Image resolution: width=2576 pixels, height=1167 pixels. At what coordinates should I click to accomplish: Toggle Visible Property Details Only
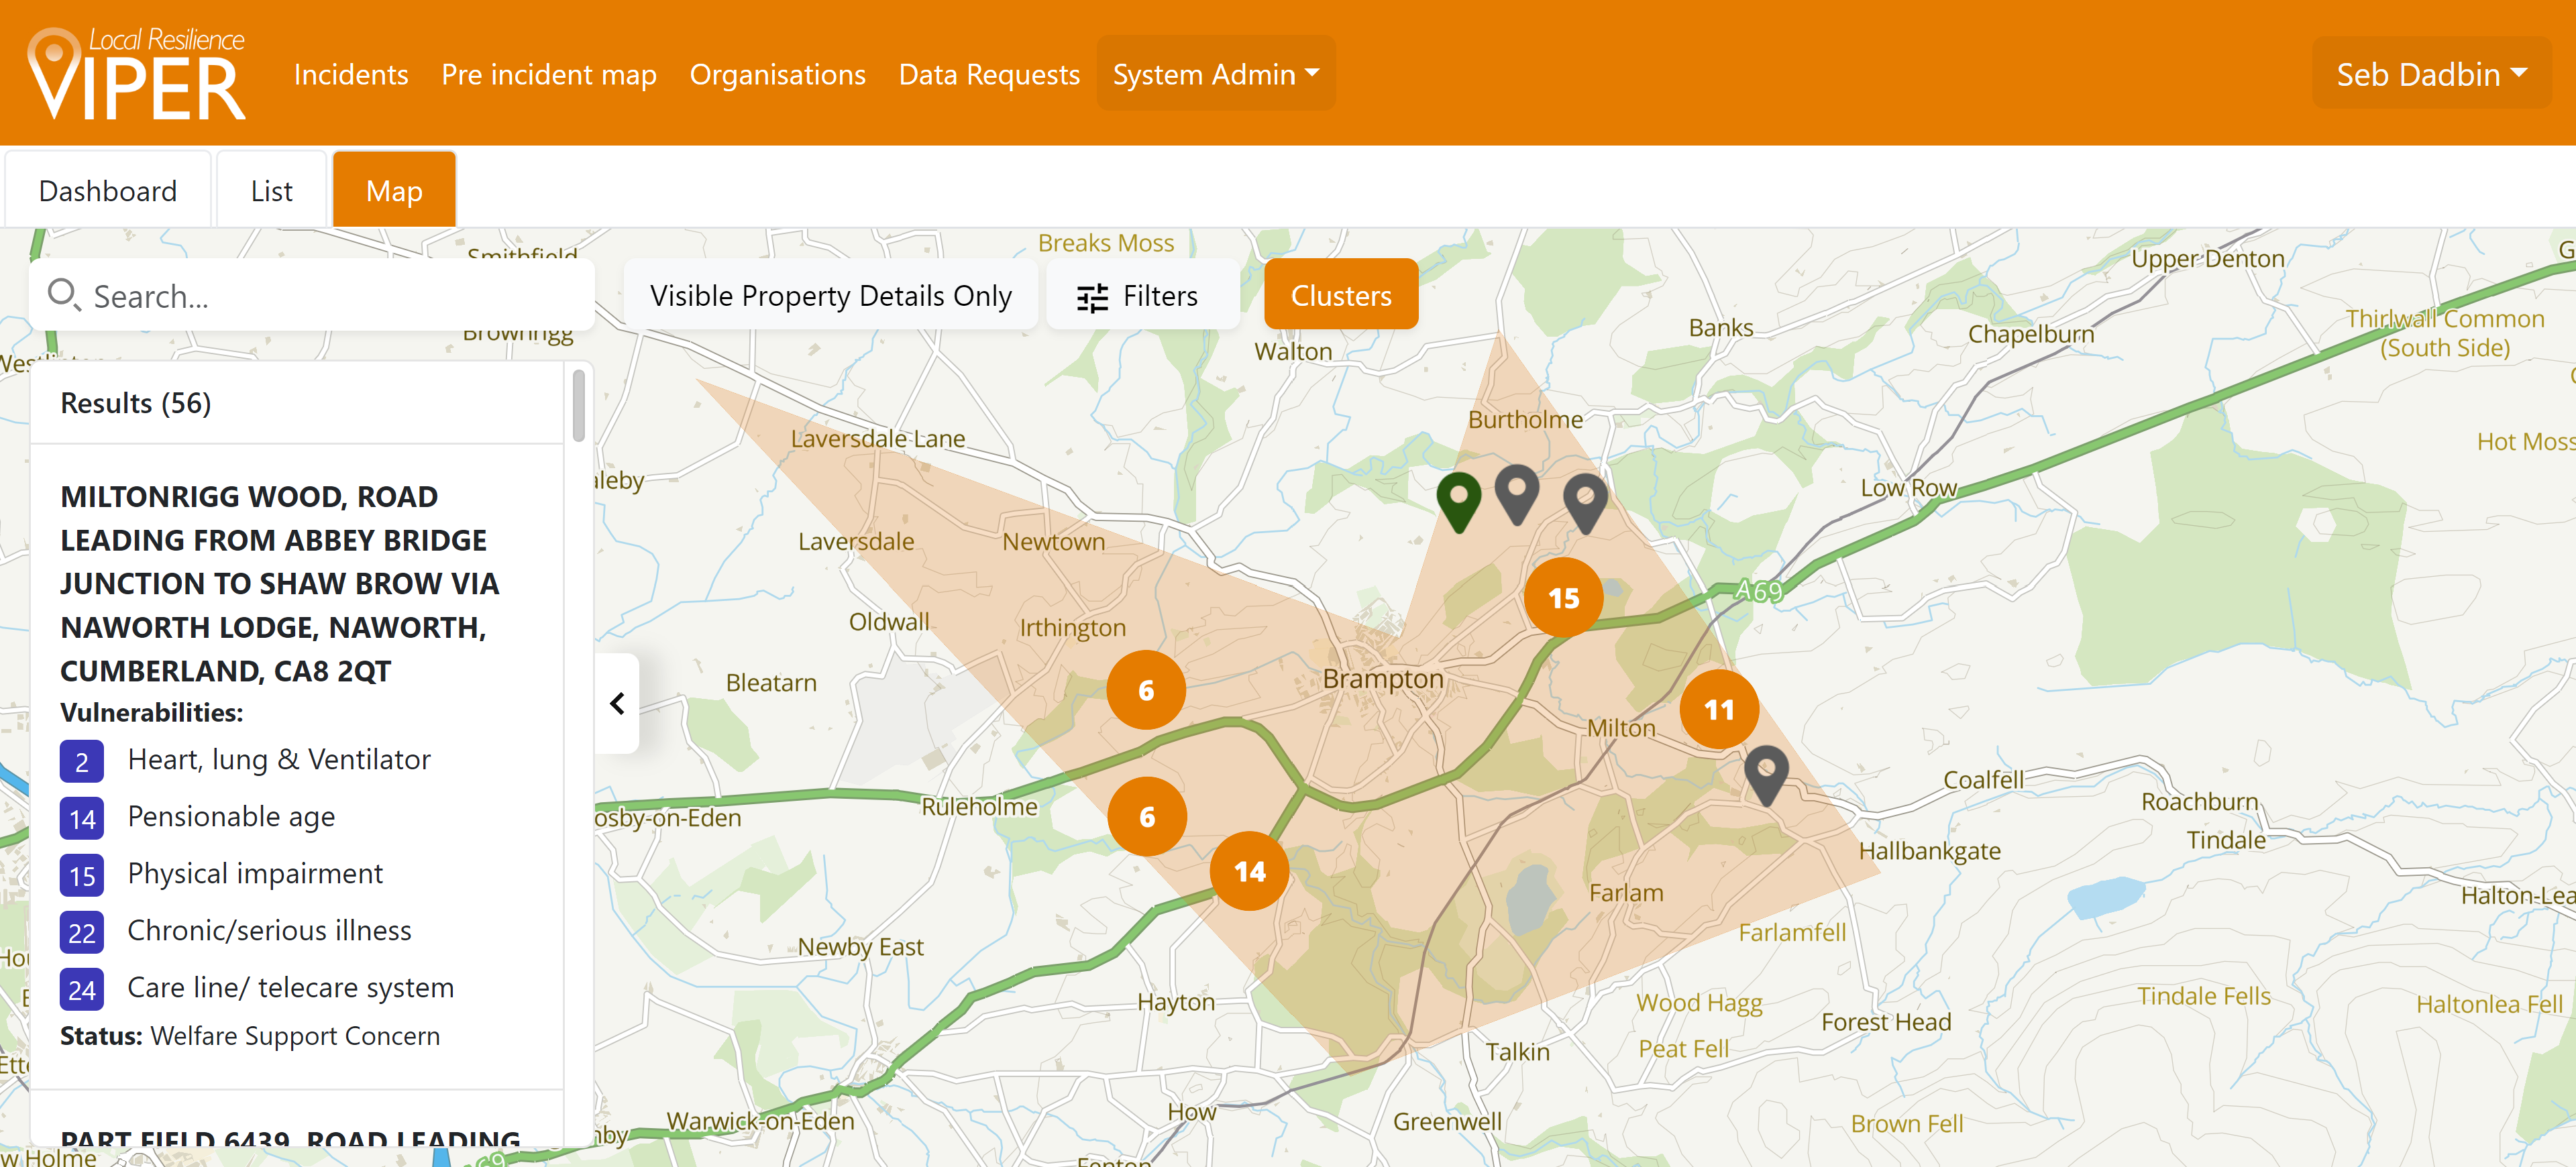click(x=830, y=296)
